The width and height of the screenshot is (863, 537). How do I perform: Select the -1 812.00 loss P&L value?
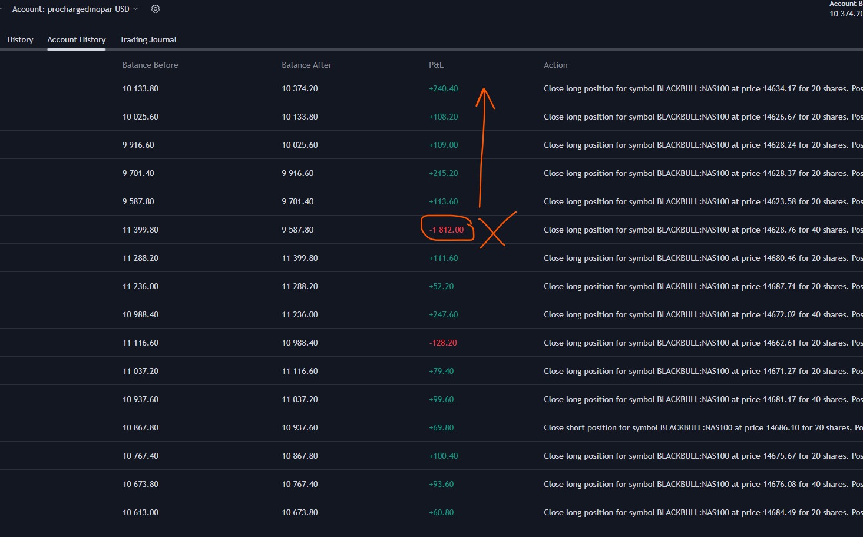[x=447, y=230]
